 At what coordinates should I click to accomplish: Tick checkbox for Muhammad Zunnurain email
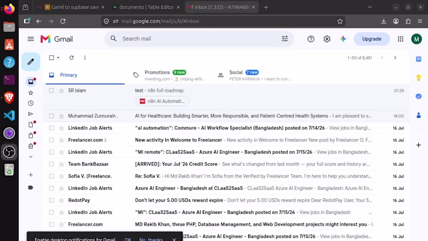pyautogui.click(x=51, y=116)
